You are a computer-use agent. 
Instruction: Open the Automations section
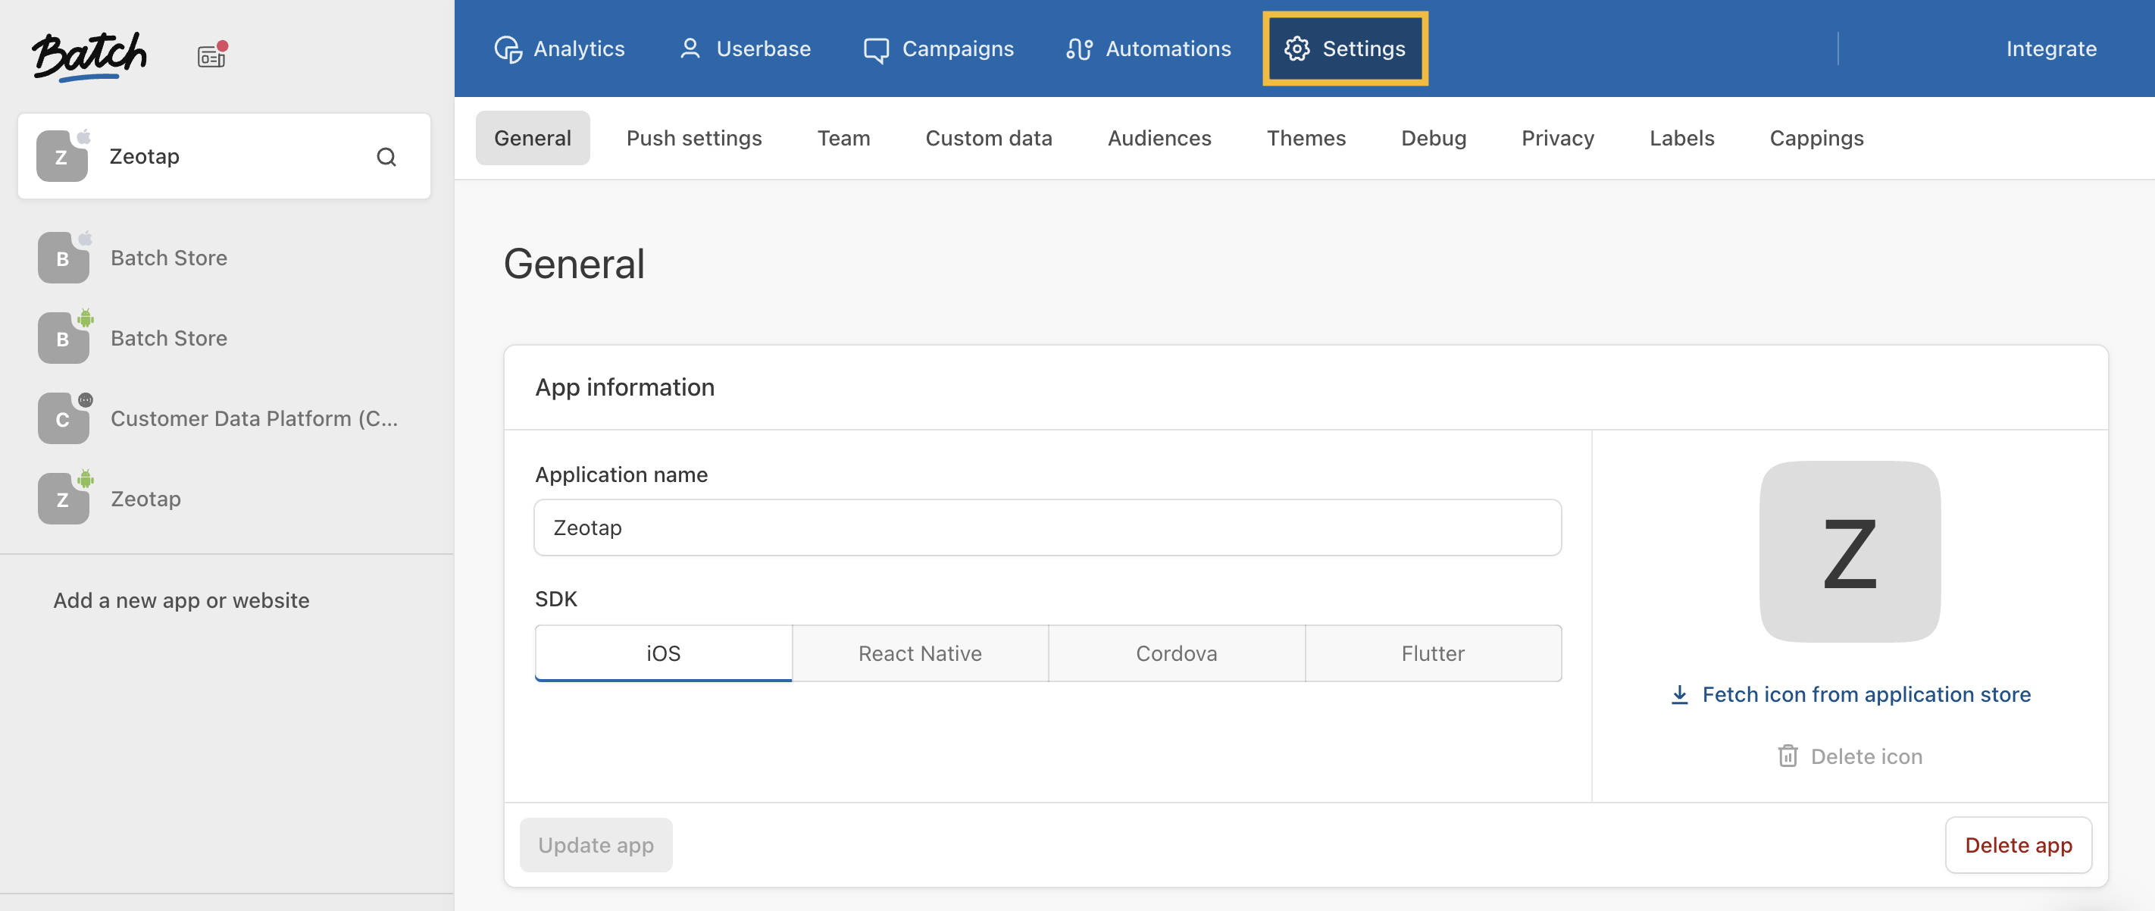(1149, 49)
